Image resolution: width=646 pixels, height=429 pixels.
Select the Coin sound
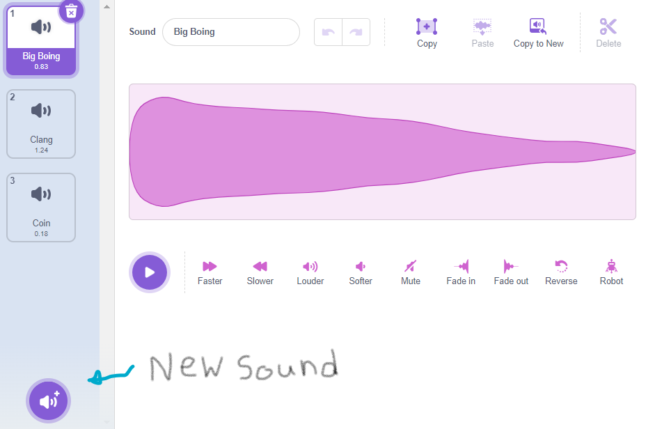40,207
